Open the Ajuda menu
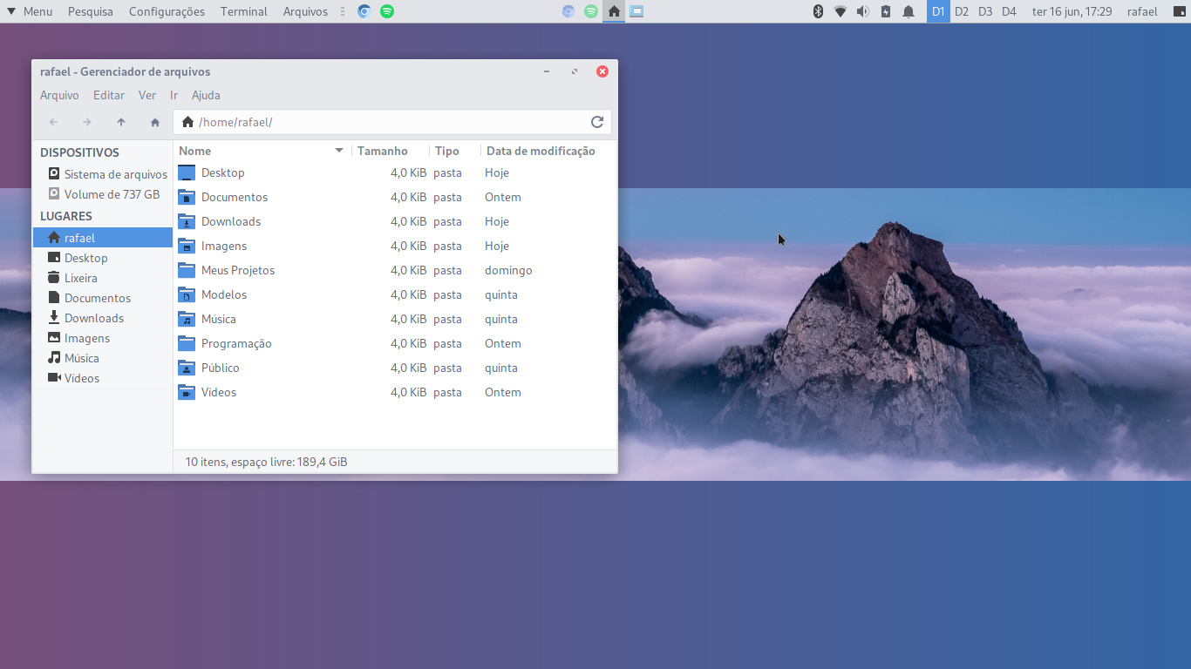 [x=206, y=95]
